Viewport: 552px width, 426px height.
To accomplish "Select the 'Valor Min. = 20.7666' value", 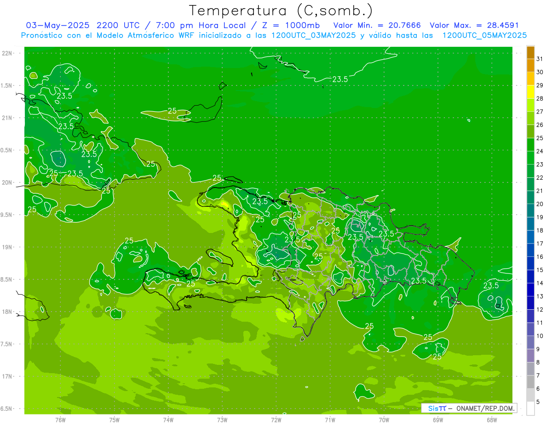I will [x=377, y=25].
